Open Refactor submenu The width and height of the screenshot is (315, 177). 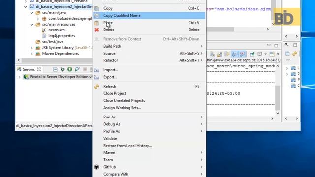[149, 60]
